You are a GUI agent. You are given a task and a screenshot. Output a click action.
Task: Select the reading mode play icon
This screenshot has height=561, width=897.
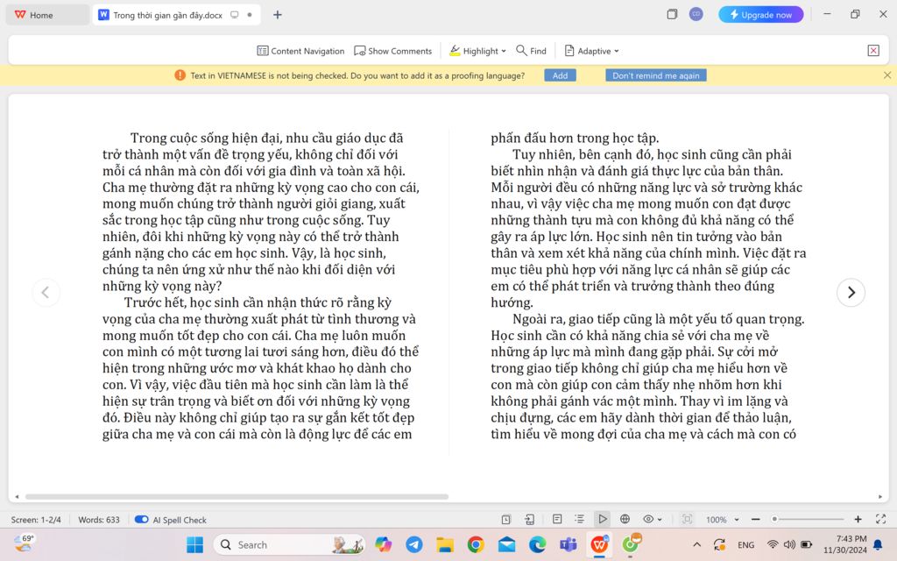602,520
